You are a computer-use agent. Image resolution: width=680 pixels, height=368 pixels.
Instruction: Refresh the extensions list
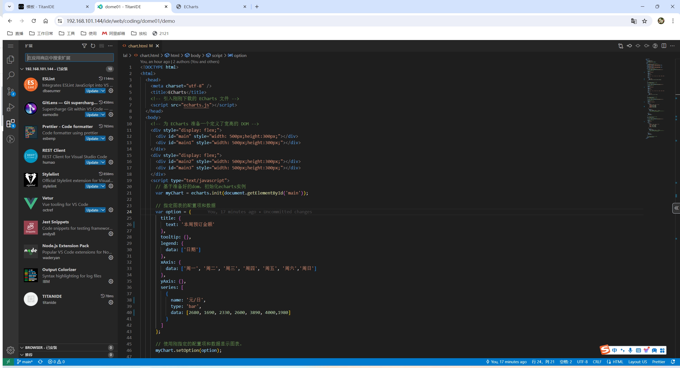point(93,46)
